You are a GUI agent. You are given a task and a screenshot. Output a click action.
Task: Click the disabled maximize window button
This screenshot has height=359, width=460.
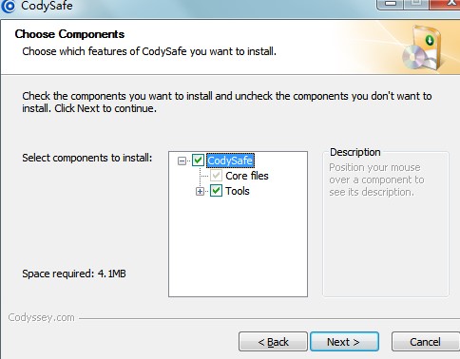coord(416,4)
